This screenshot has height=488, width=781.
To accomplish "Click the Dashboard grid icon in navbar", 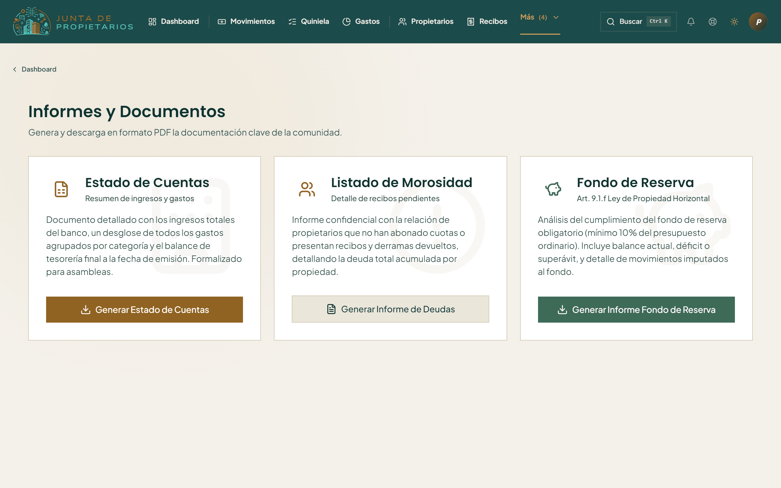I will click(x=152, y=22).
